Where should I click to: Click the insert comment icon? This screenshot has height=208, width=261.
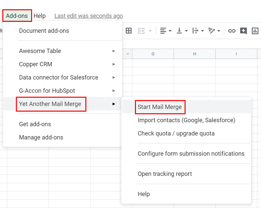(243, 31)
